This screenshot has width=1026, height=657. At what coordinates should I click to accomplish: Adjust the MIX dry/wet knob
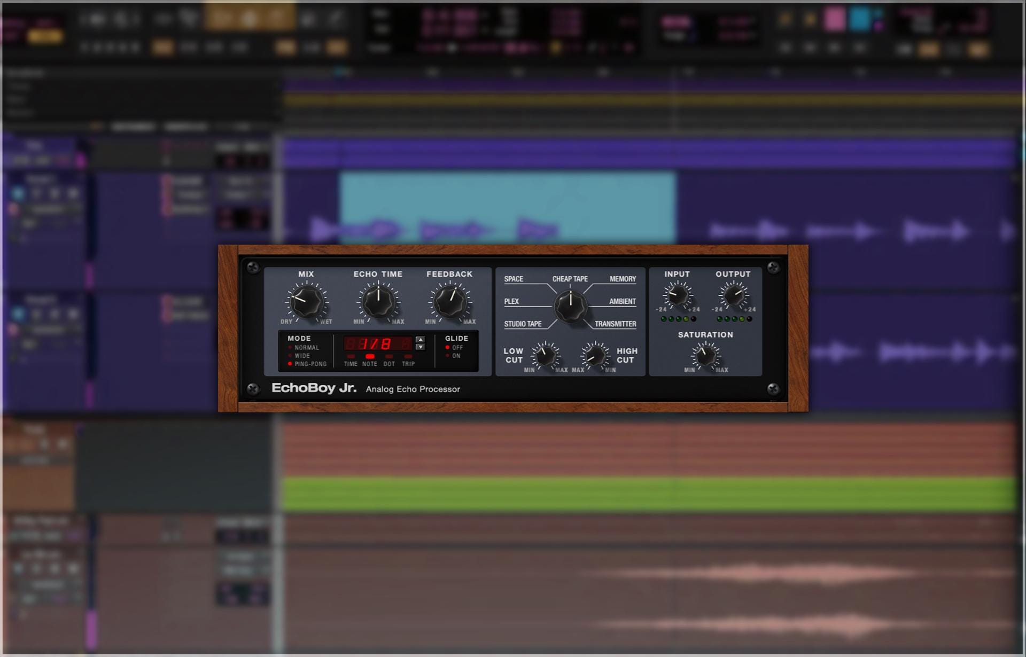tap(307, 302)
